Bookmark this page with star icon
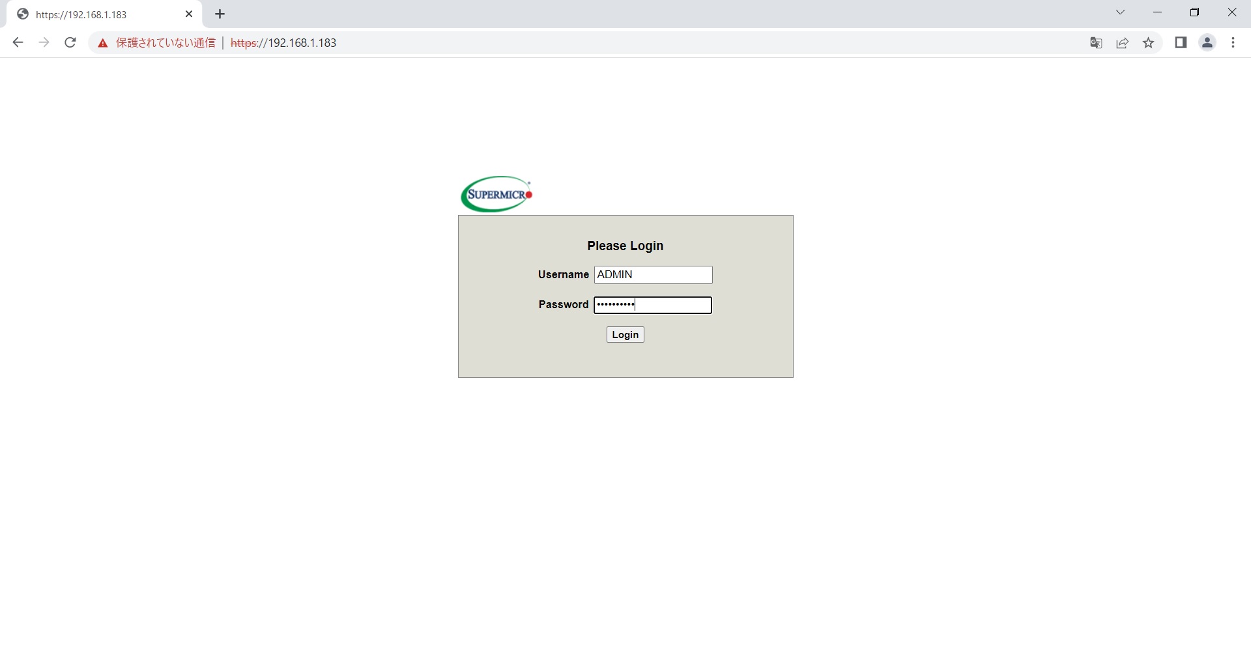This screenshot has width=1251, height=671. coord(1149,43)
